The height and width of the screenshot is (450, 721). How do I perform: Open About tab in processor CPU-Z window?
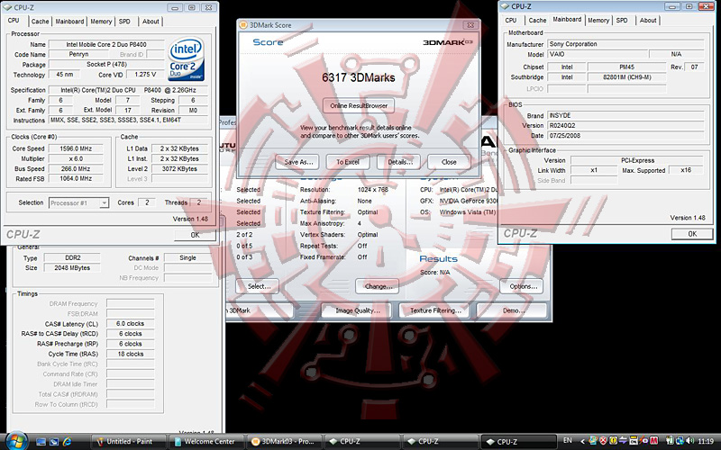click(x=151, y=21)
